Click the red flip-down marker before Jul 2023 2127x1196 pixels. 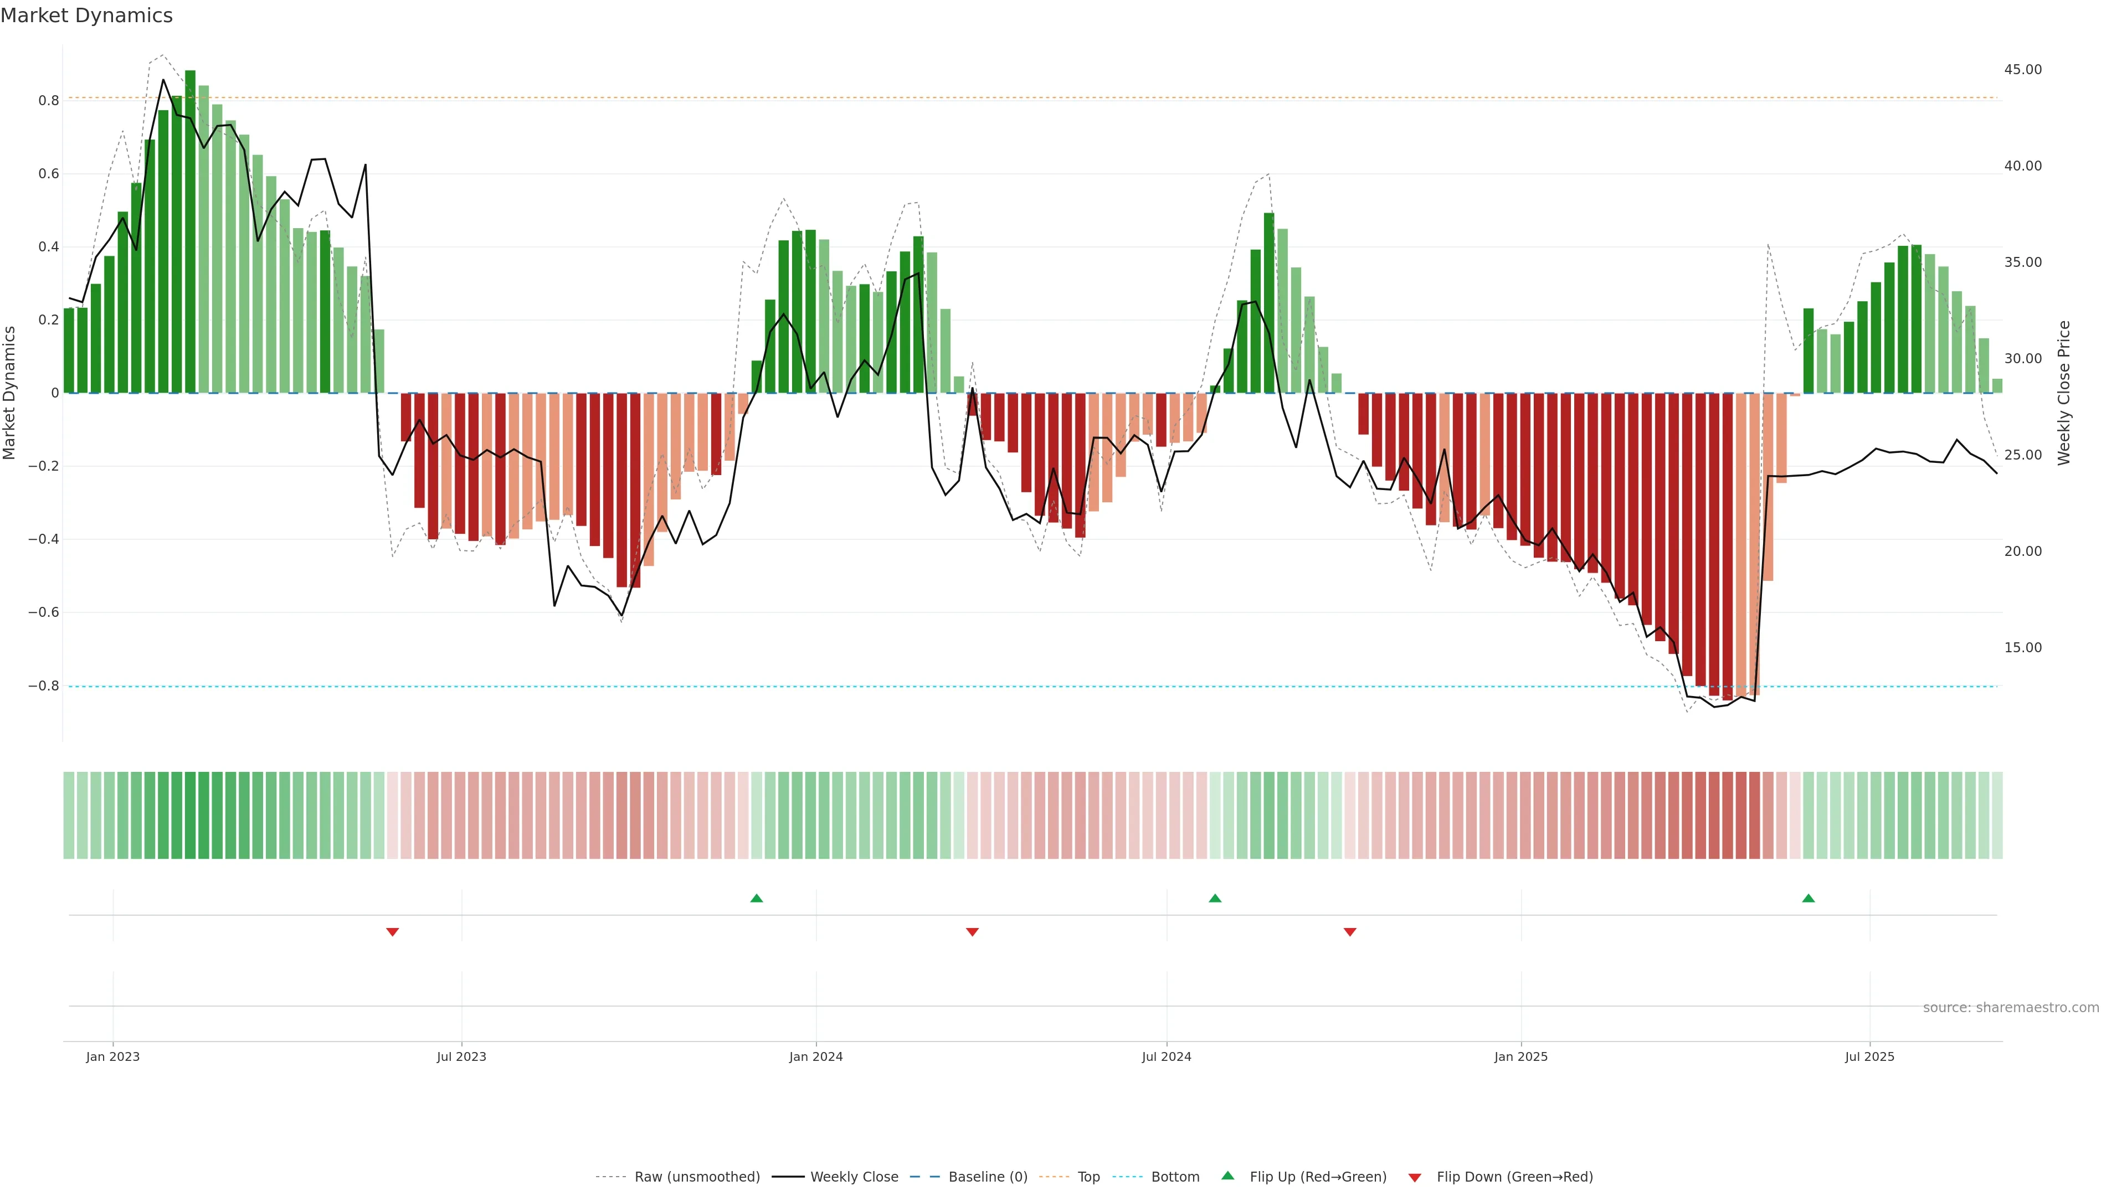[x=392, y=932]
